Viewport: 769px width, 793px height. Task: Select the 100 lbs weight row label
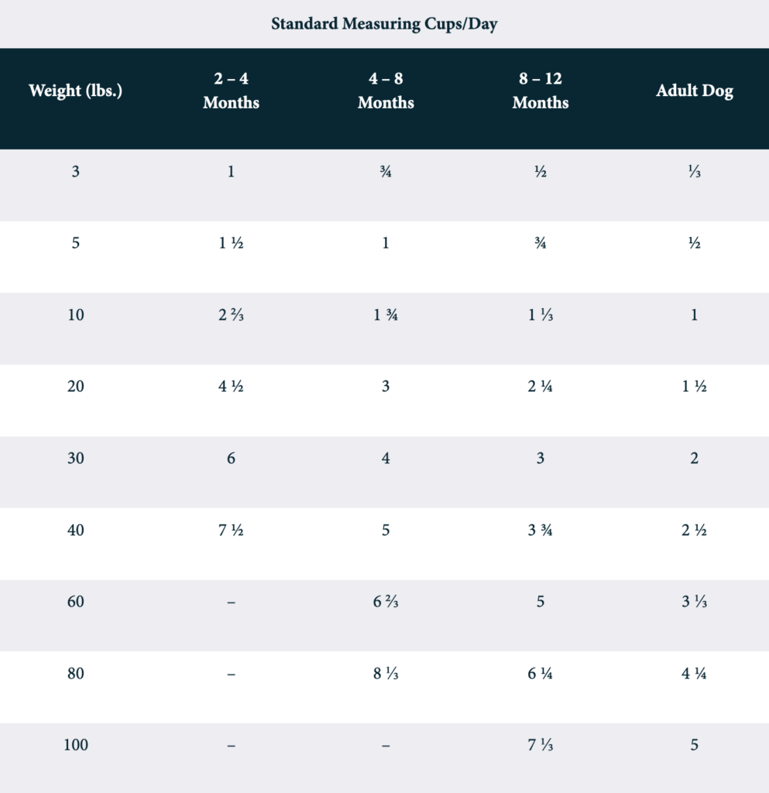[x=76, y=745]
